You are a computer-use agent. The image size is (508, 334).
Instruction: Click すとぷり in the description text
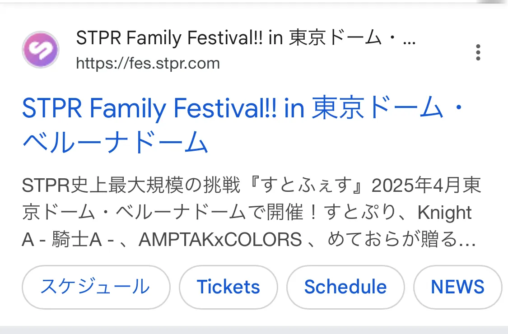pos(359,213)
